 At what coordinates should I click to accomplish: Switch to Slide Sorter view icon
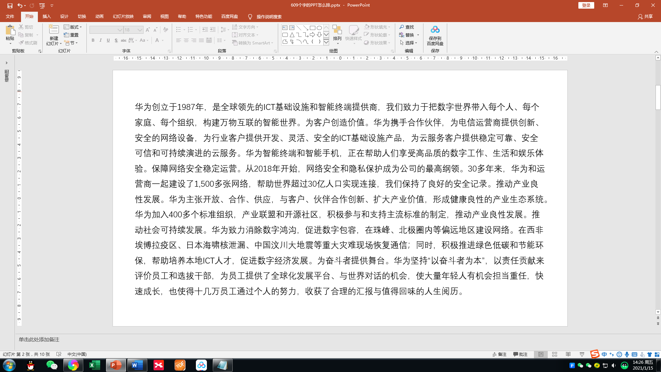pos(555,354)
